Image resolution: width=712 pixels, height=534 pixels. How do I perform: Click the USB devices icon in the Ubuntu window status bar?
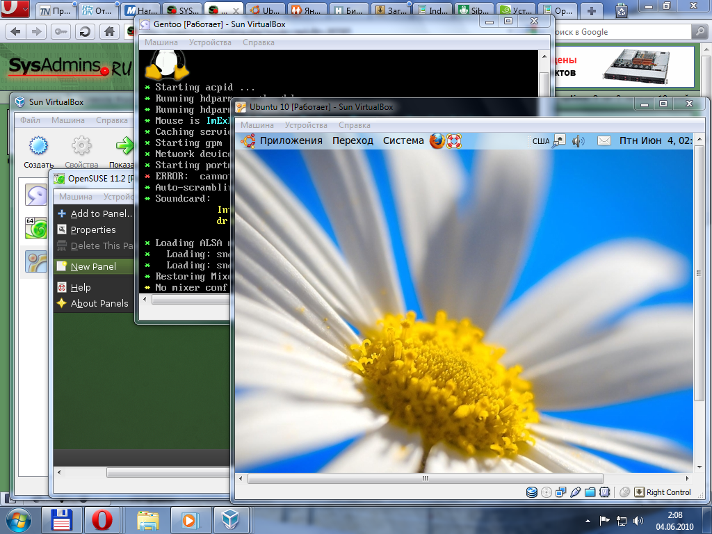point(575,492)
